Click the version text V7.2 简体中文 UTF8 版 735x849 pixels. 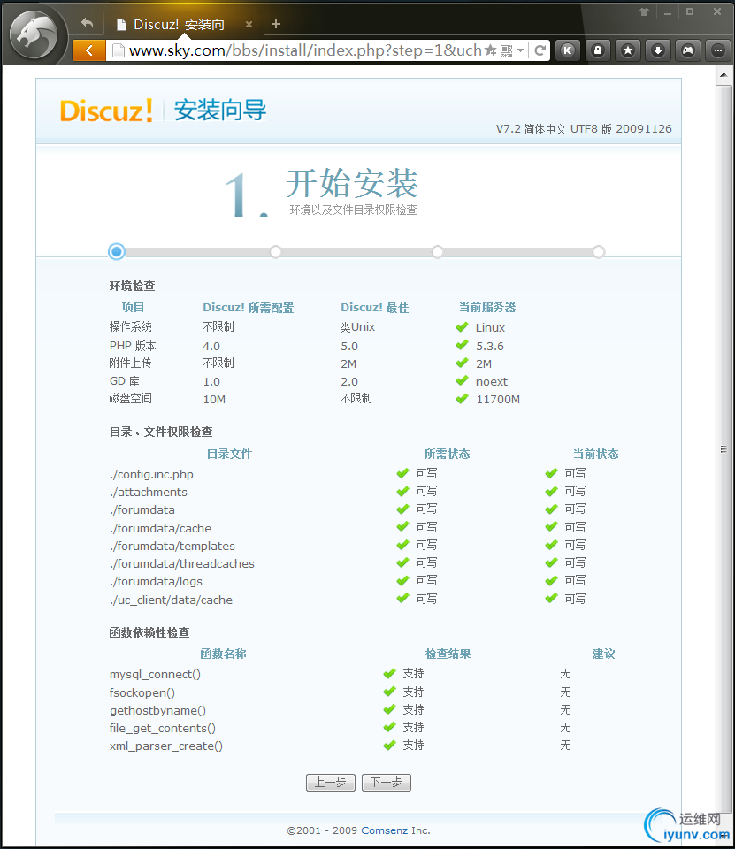(554, 129)
